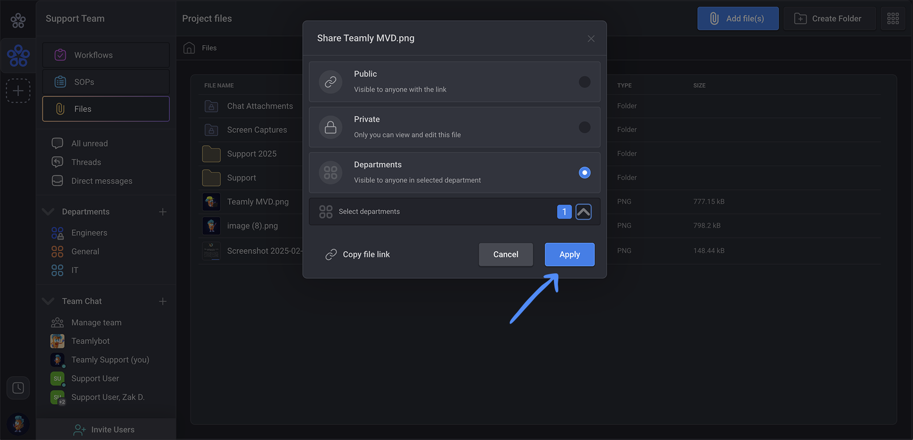Open Files in the sidebar

coord(106,109)
